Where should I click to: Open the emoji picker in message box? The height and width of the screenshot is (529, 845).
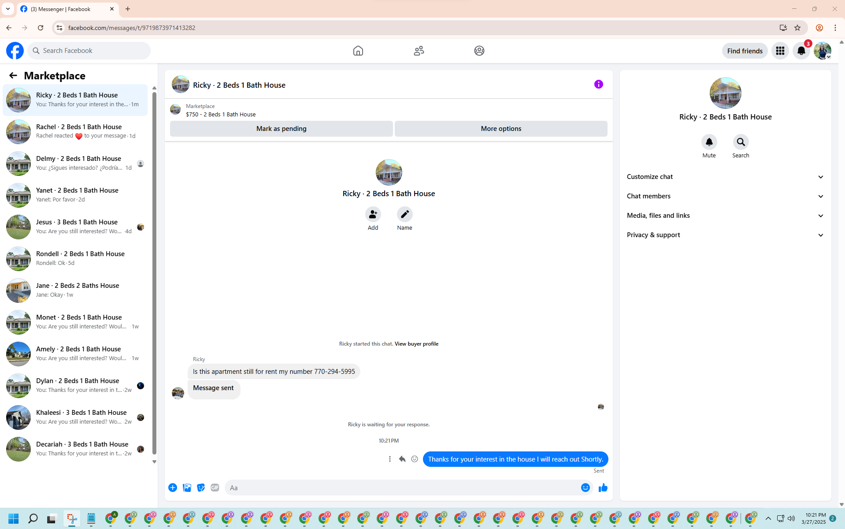pos(586,488)
